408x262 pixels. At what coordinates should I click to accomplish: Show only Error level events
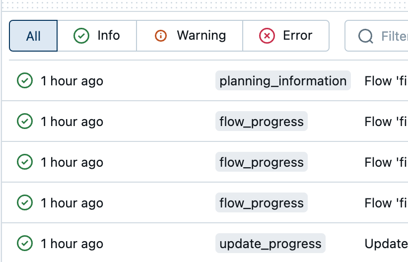[286, 36]
